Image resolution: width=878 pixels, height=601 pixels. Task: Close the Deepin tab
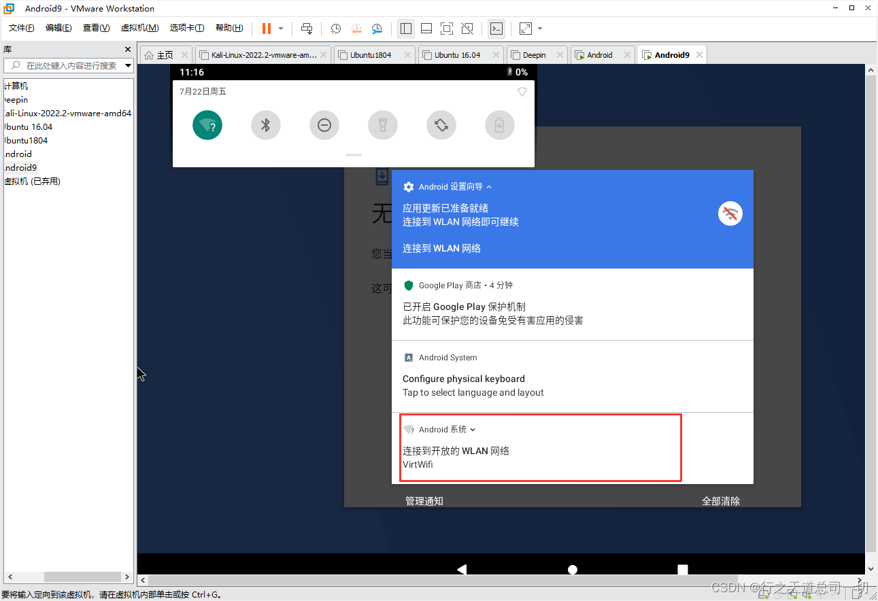pos(560,55)
